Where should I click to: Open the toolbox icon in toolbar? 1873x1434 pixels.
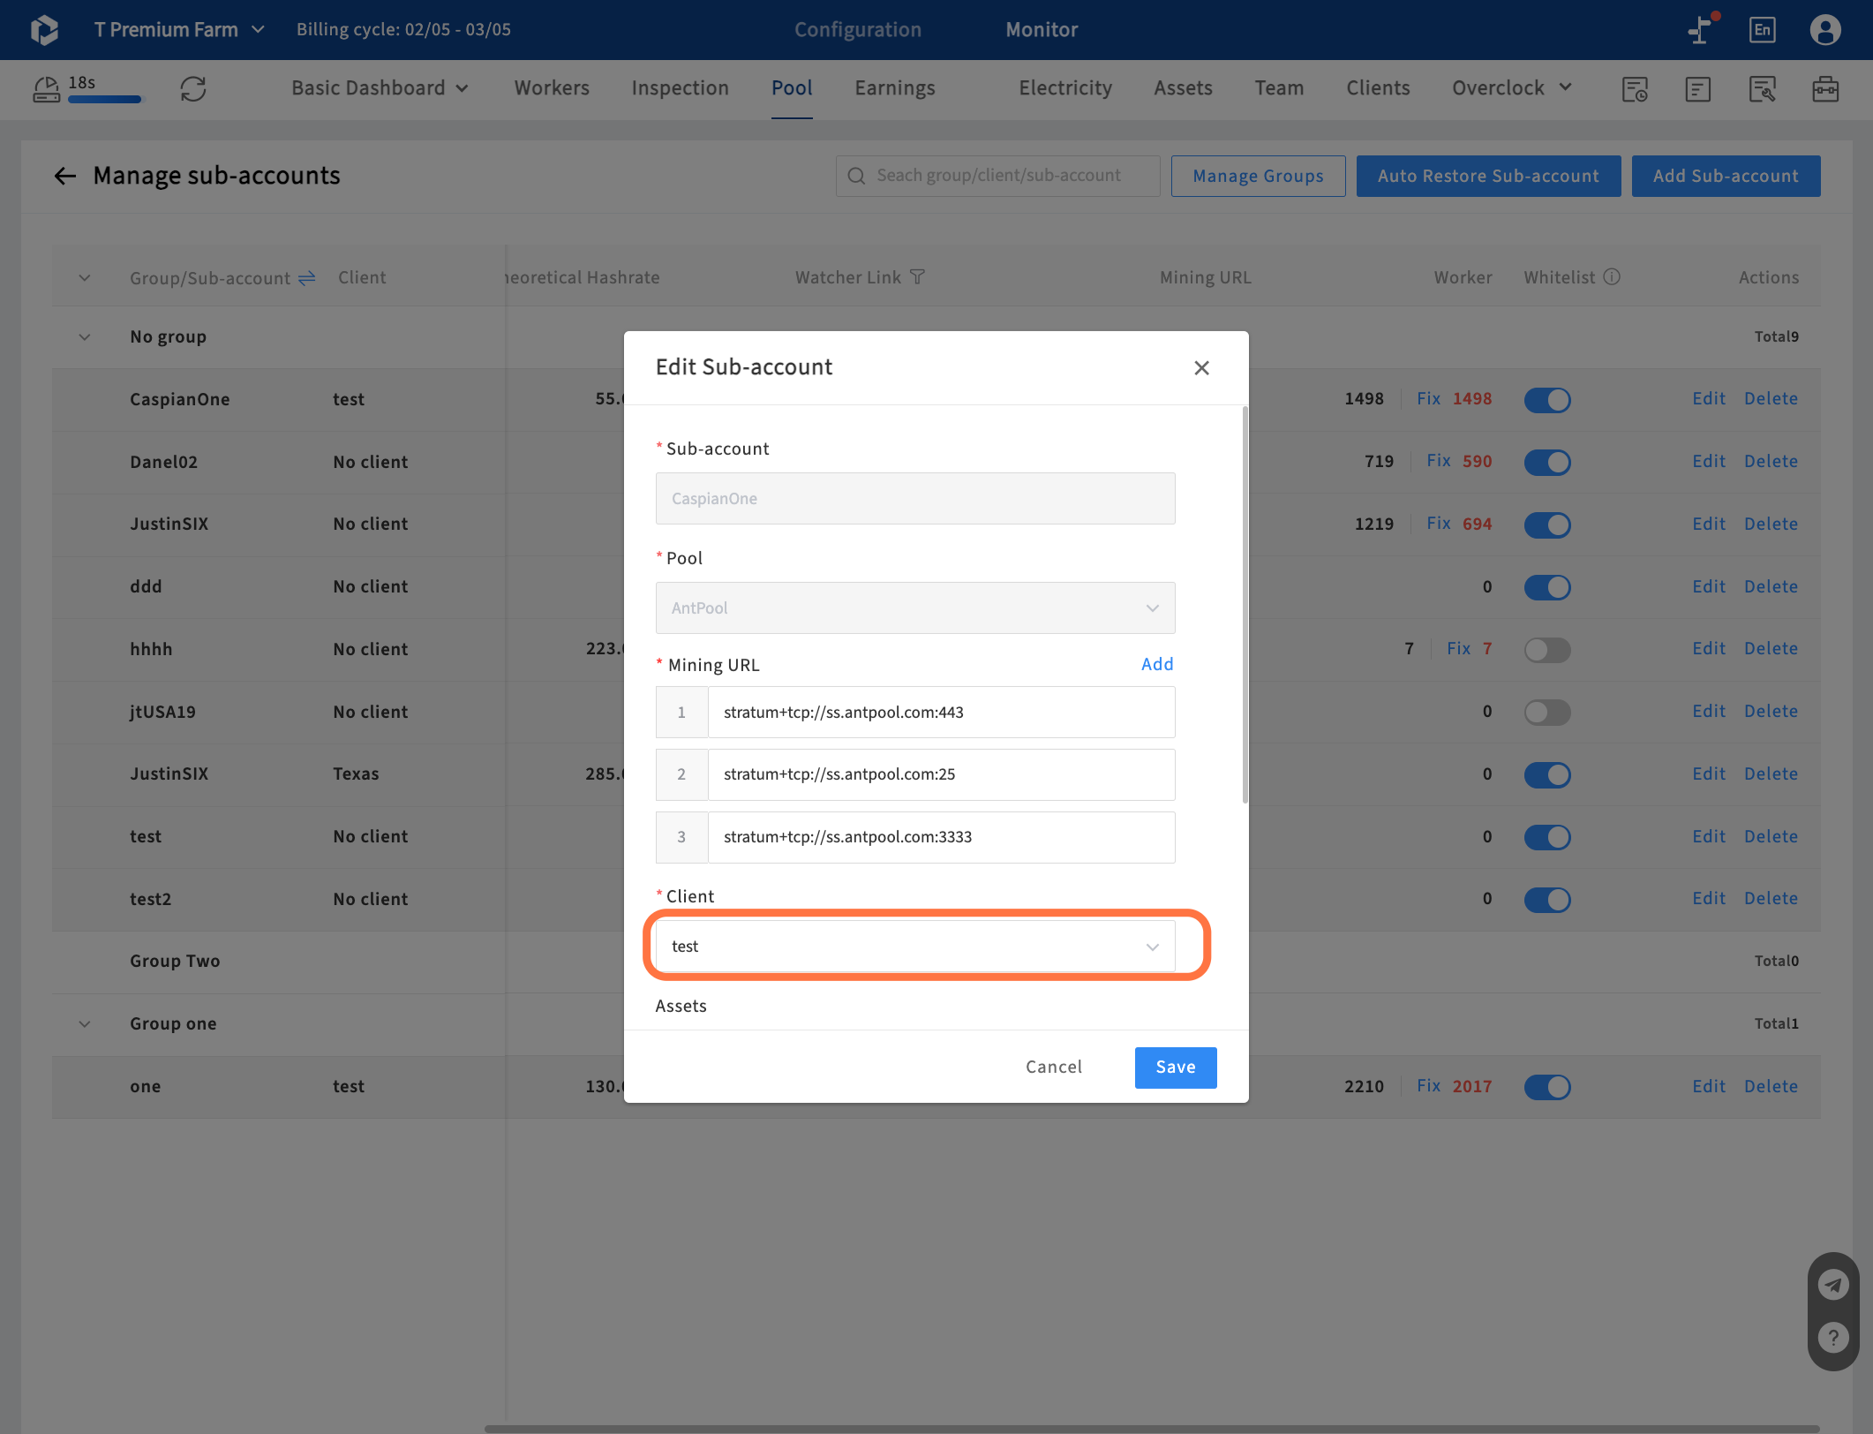[1825, 88]
